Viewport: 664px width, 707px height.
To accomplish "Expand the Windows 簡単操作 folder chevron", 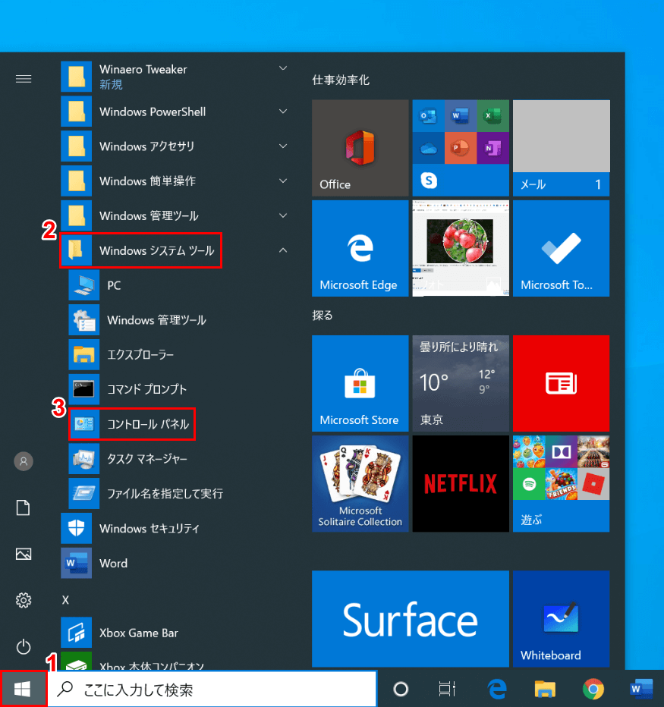I will click(x=283, y=181).
